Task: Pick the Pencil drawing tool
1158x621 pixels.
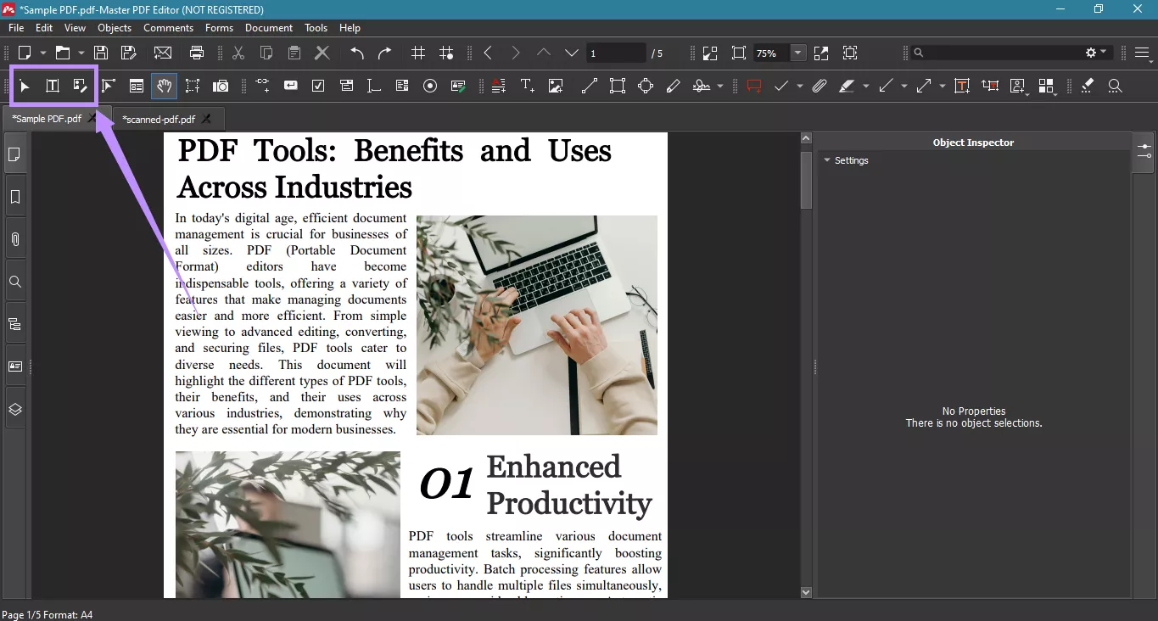Action: [673, 86]
